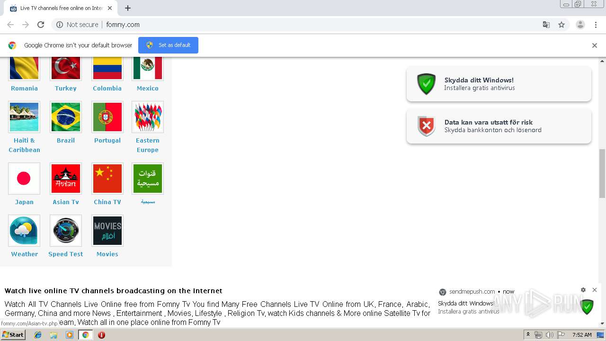
Task: Click the red shield X icon in ad
Action: [426, 126]
